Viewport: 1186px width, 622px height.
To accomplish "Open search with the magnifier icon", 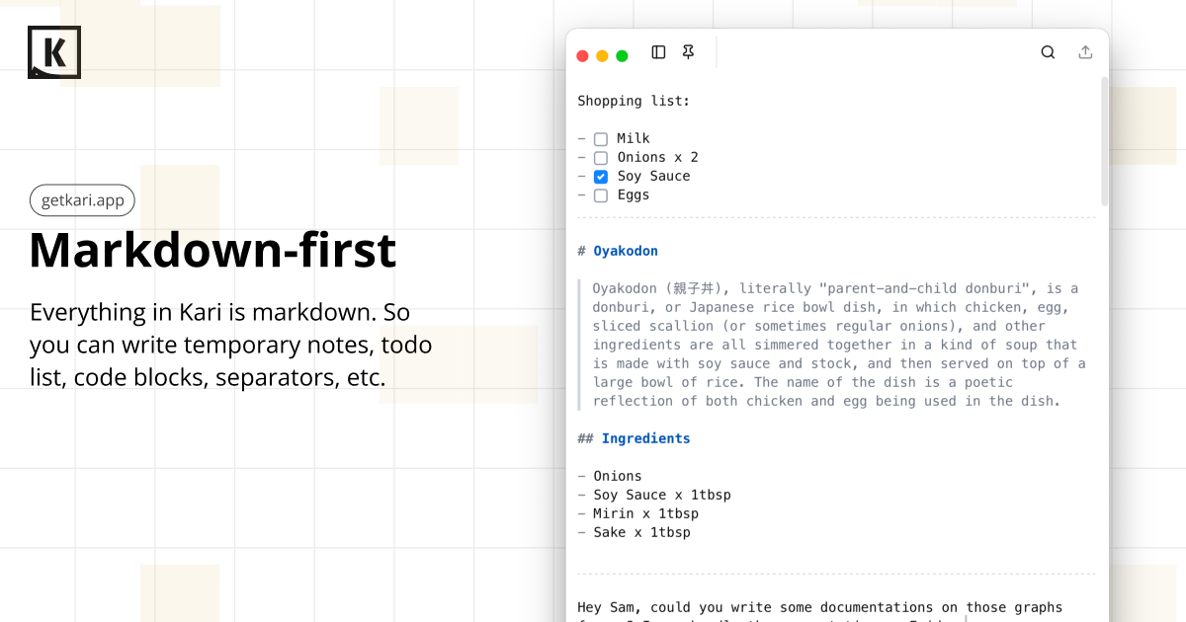I will pyautogui.click(x=1048, y=51).
